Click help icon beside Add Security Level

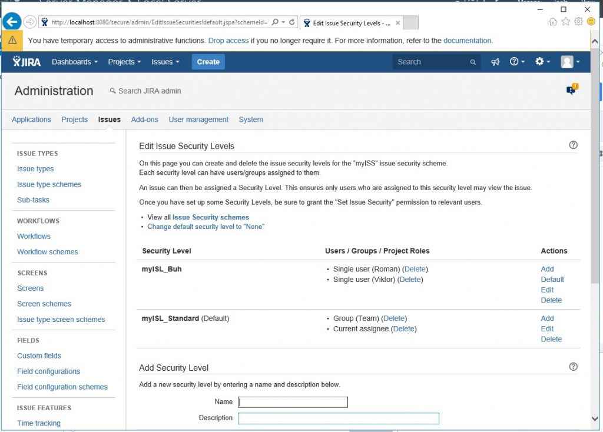click(573, 367)
